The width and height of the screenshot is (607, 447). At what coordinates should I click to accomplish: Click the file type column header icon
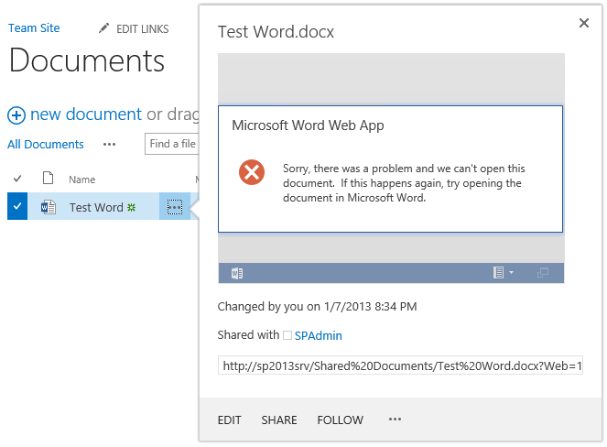click(x=48, y=179)
